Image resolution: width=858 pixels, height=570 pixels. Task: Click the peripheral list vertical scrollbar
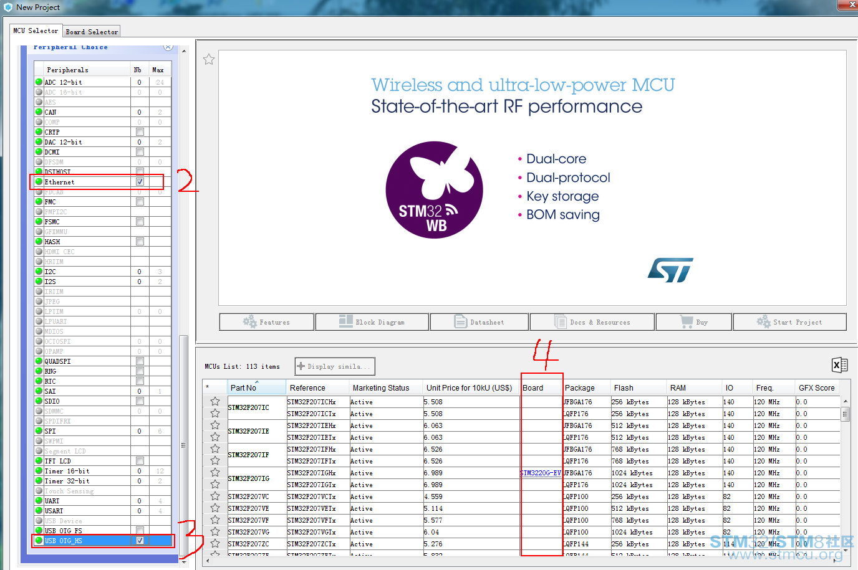tap(183, 445)
